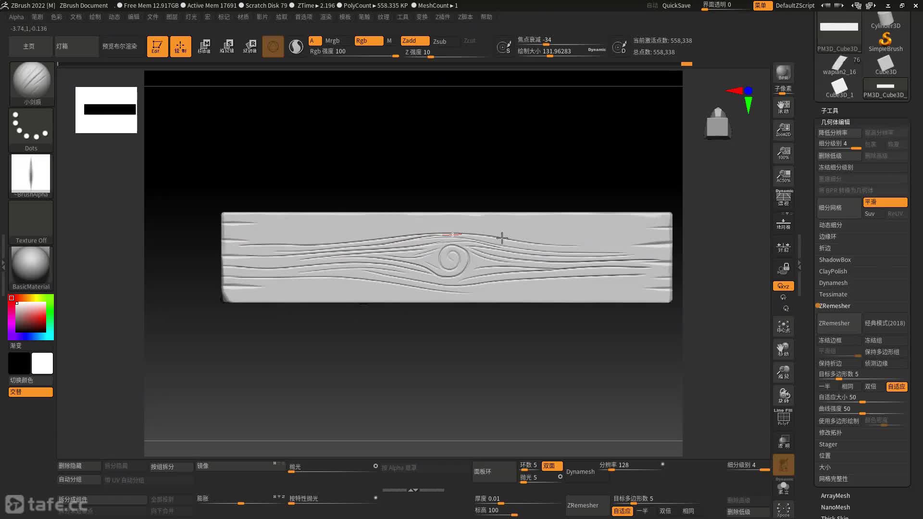The height and width of the screenshot is (519, 923).
Task: Click the camera lock icon
Action: pos(783,268)
